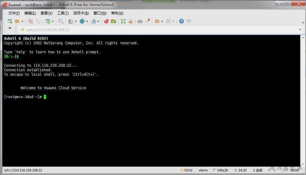The width and height of the screenshot is (306, 175).
Task: Expand the Open Session folder dropdown arrow
Action: [x=22, y=22]
